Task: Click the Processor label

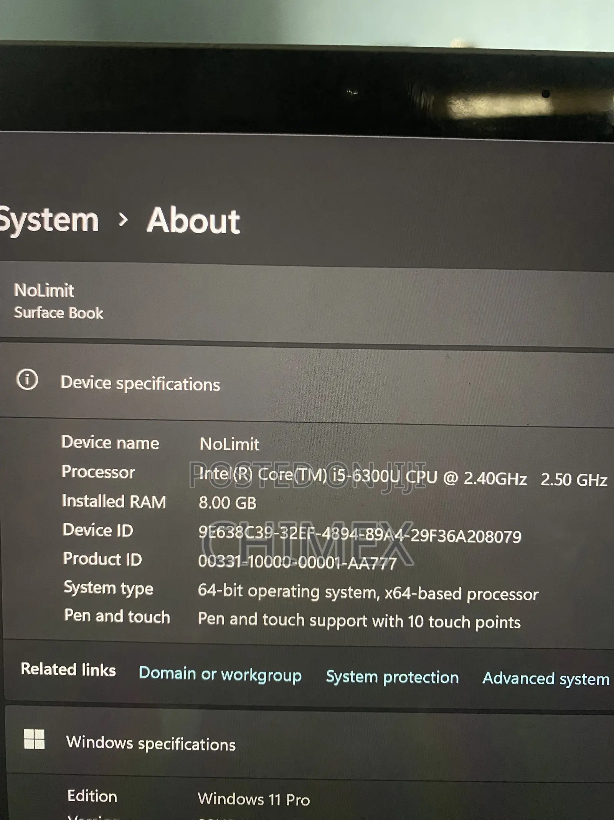Action: point(98,472)
